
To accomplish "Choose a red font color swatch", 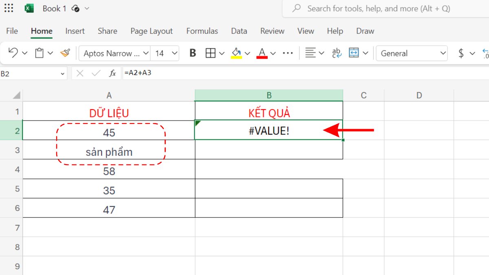I will coord(262,53).
